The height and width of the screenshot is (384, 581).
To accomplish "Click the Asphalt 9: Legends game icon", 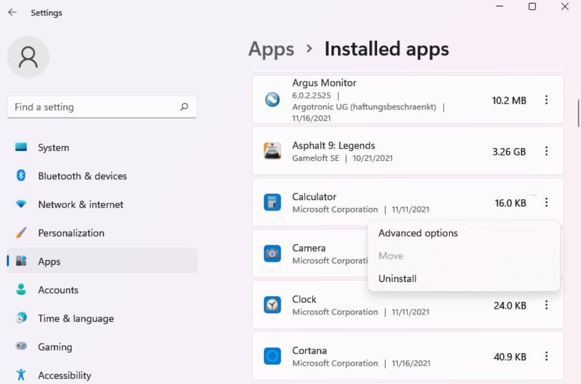I will [x=272, y=151].
